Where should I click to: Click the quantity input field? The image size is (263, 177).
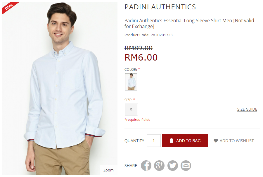[x=154, y=140]
